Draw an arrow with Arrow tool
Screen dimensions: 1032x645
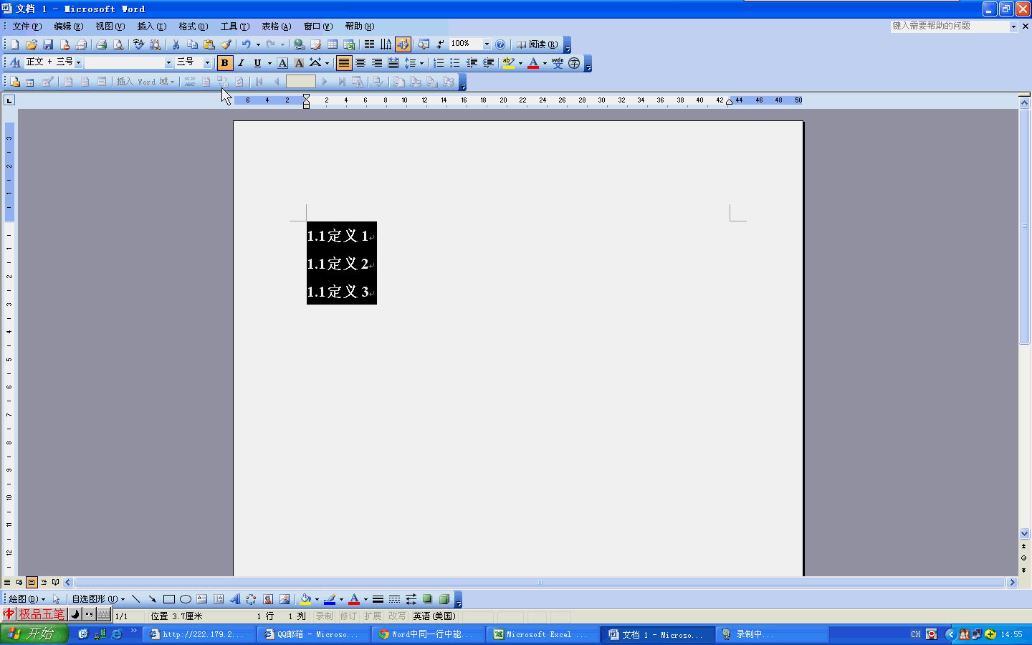click(x=152, y=599)
